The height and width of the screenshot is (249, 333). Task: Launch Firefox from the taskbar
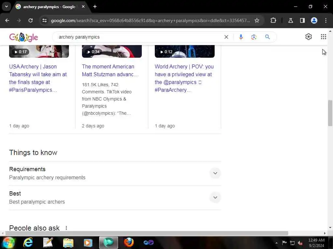pos(129,243)
